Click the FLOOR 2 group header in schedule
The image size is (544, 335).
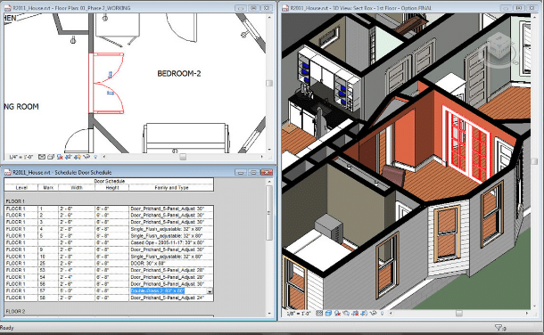click(16, 312)
